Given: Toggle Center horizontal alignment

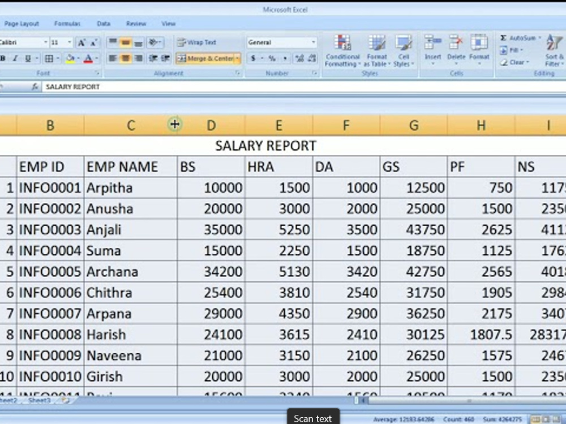Looking at the screenshot, I should click(x=125, y=58).
